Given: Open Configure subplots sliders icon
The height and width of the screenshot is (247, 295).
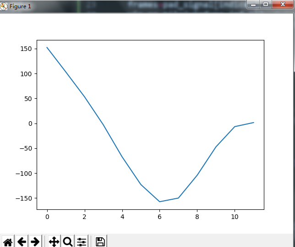Looking at the screenshot, I should tap(82, 241).
